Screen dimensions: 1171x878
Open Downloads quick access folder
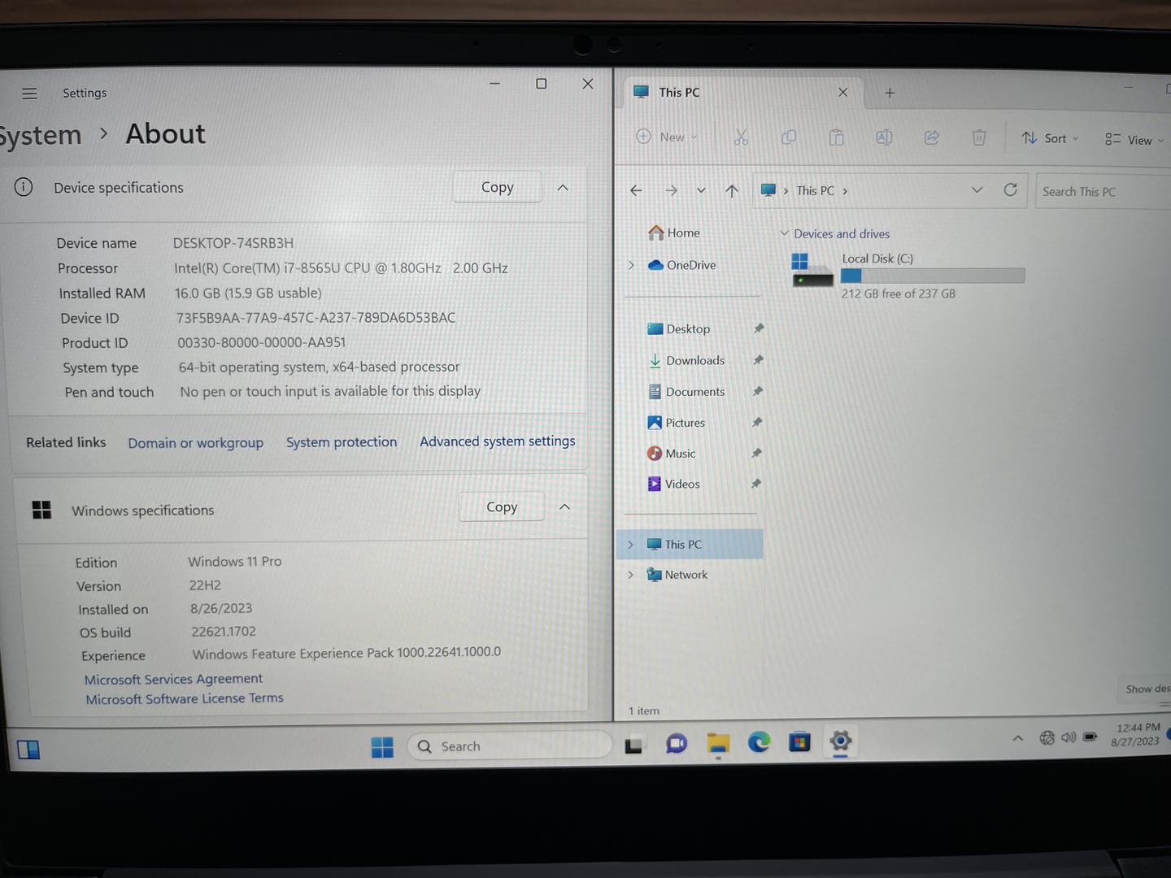pyautogui.click(x=686, y=360)
